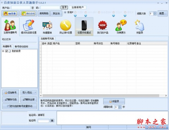Click the 密码 column header in the table

[x=84, y=44]
